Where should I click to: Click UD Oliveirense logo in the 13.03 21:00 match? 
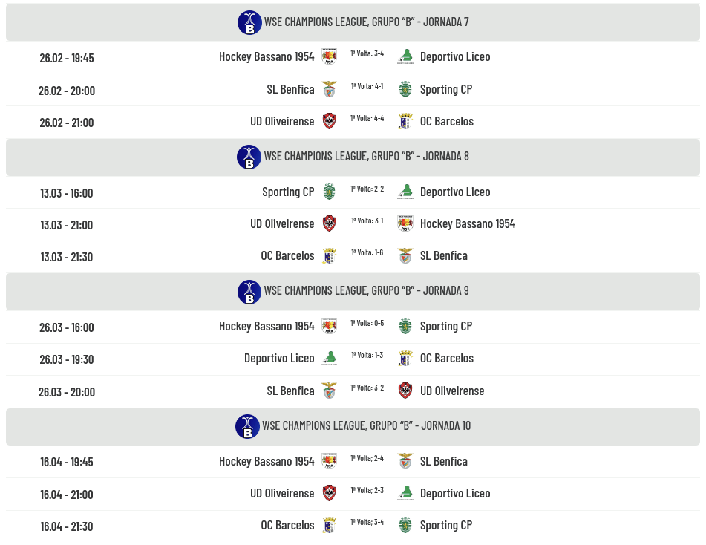click(x=329, y=224)
